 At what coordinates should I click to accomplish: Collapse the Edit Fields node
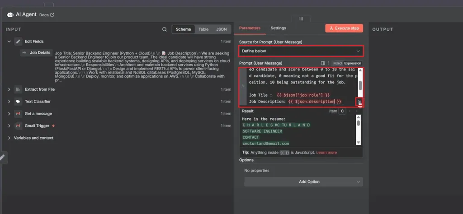9,42
